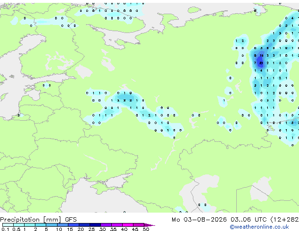Click the legend tick label "10"
This screenshot has height=231, width=299.
click(59, 229)
